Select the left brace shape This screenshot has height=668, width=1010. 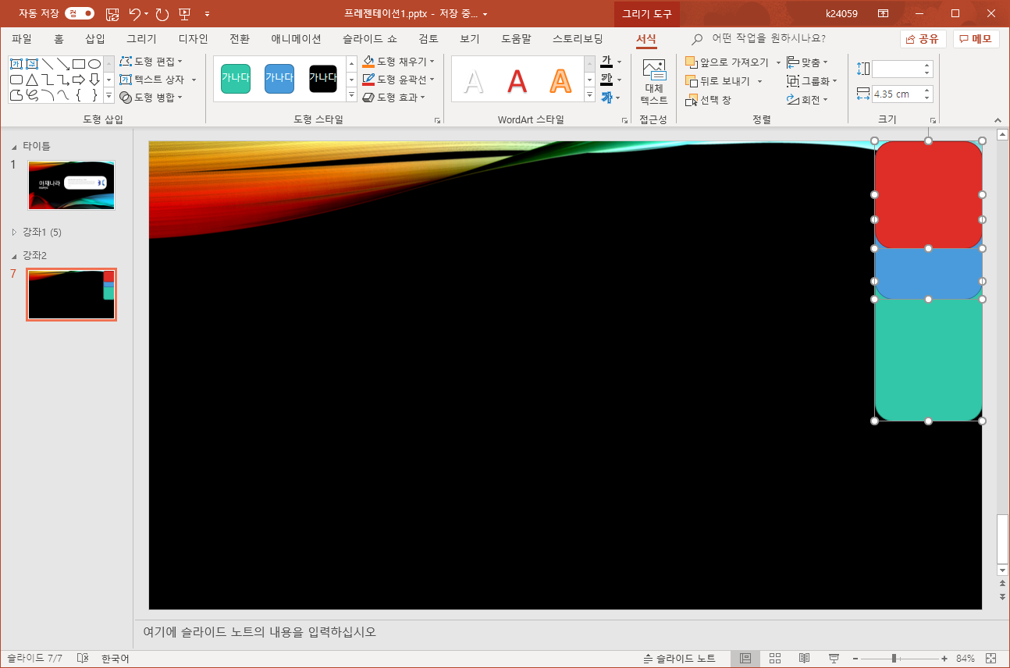click(x=79, y=95)
